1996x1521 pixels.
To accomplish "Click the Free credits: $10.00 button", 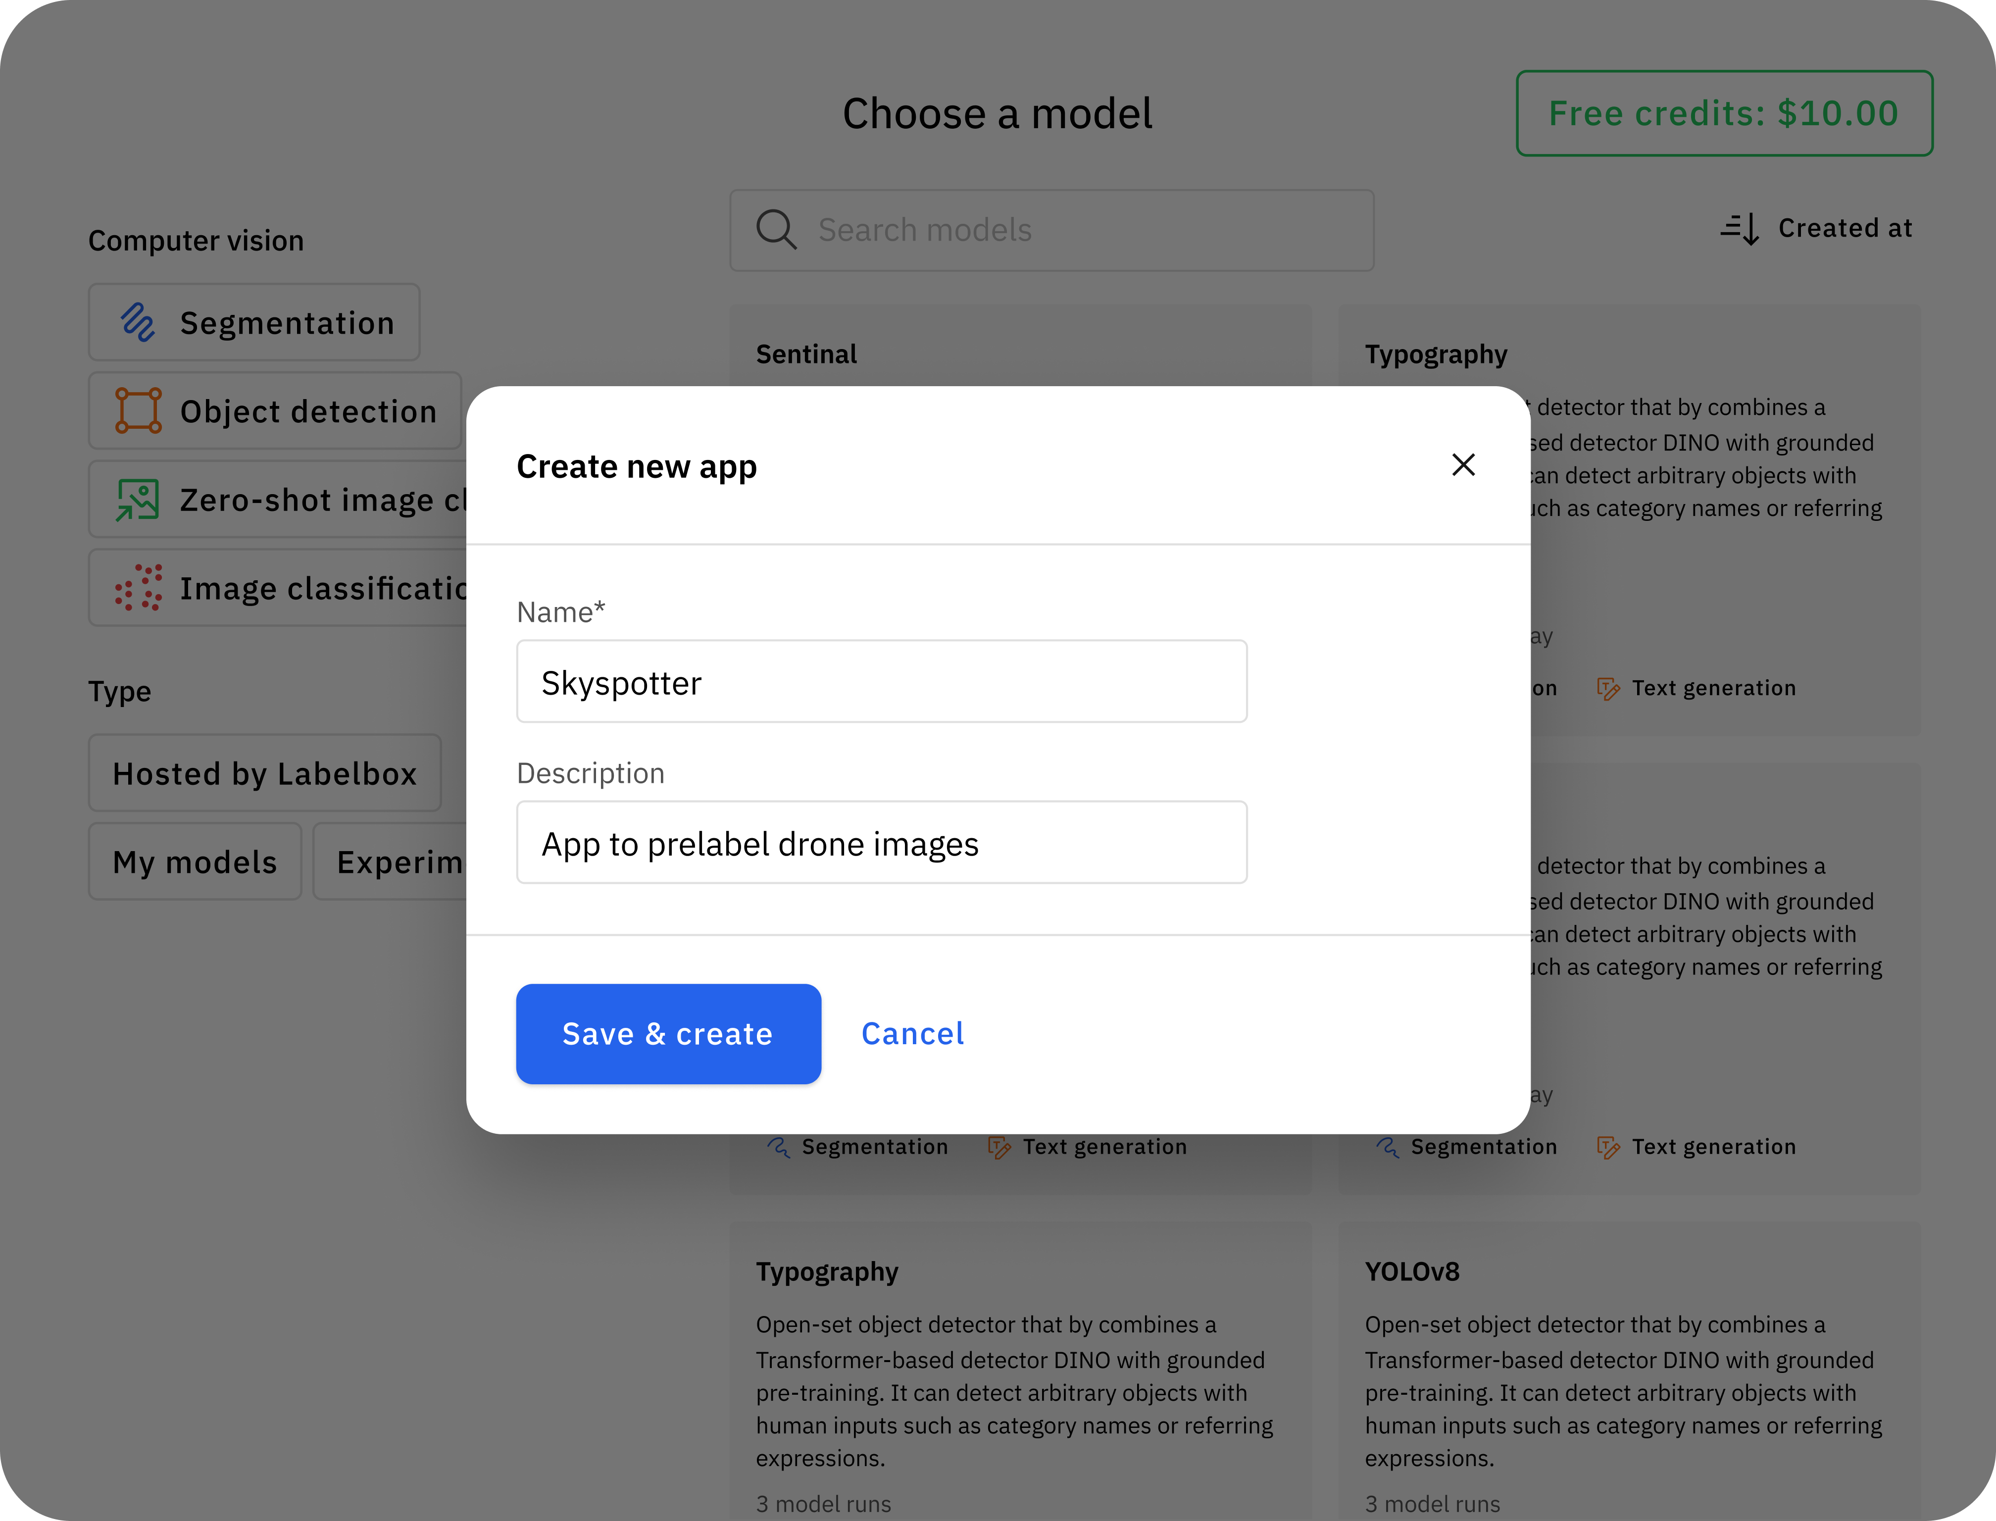I will [1724, 113].
